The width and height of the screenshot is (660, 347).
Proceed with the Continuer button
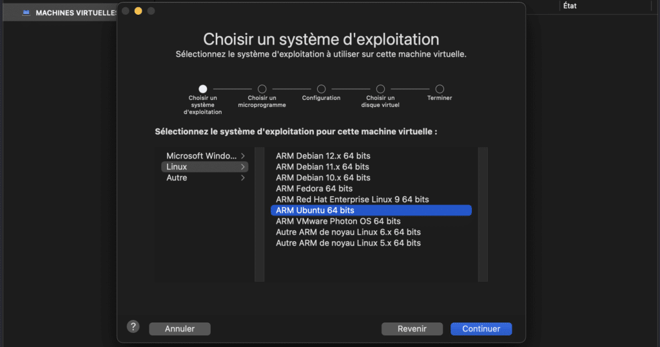click(481, 329)
